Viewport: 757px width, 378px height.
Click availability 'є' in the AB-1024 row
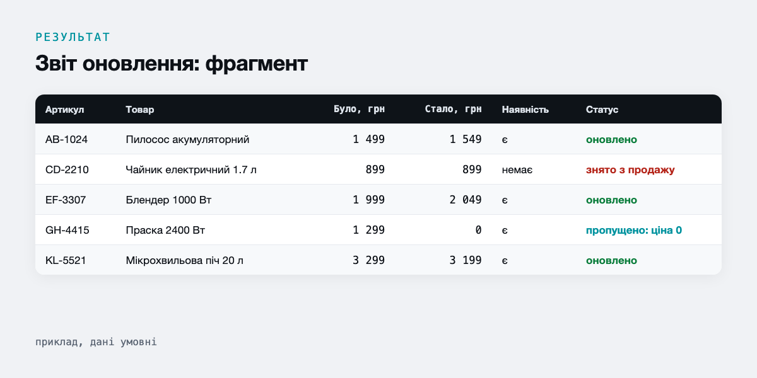(x=505, y=139)
